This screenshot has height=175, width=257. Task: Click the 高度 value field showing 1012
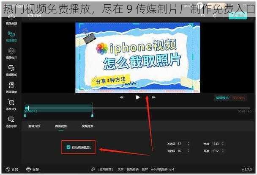click(x=216, y=151)
